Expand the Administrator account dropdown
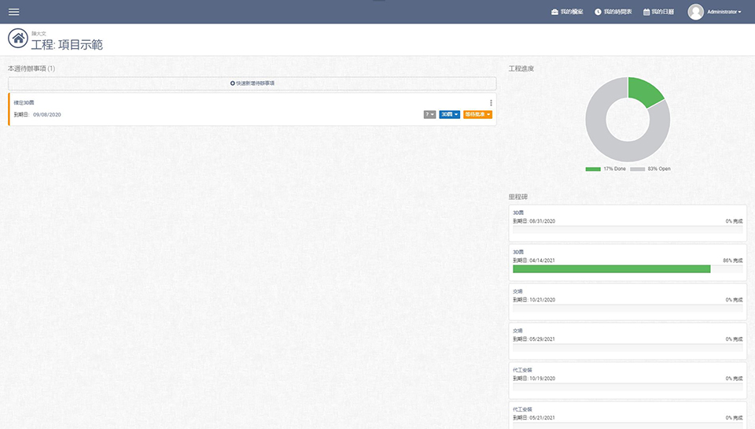Image resolution: width=755 pixels, height=429 pixels. click(x=724, y=12)
